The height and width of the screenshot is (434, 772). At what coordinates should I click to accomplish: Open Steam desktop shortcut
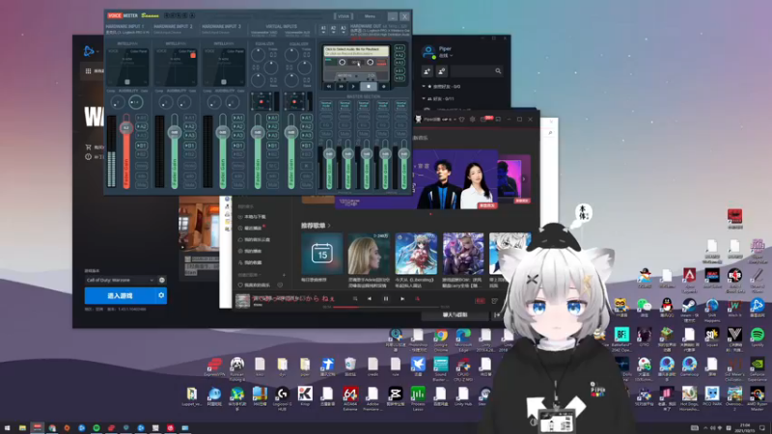[x=689, y=309]
